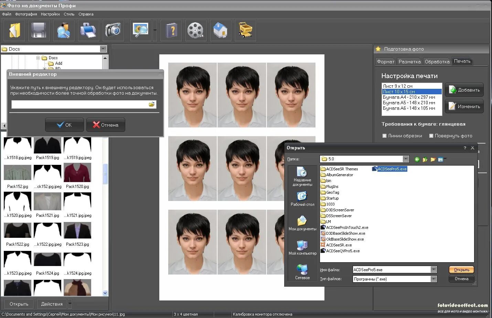Open the image viewer magnifier icon
This screenshot has width=492, height=318.
click(141, 30)
